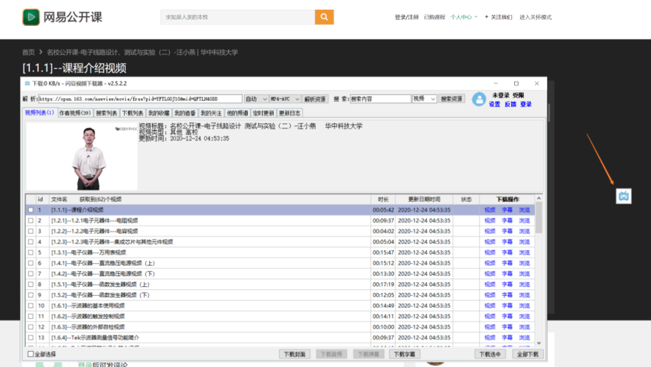This screenshot has height=367, width=651.
Task: Click the 搜索内容 search input in downloader
Action: point(380,99)
